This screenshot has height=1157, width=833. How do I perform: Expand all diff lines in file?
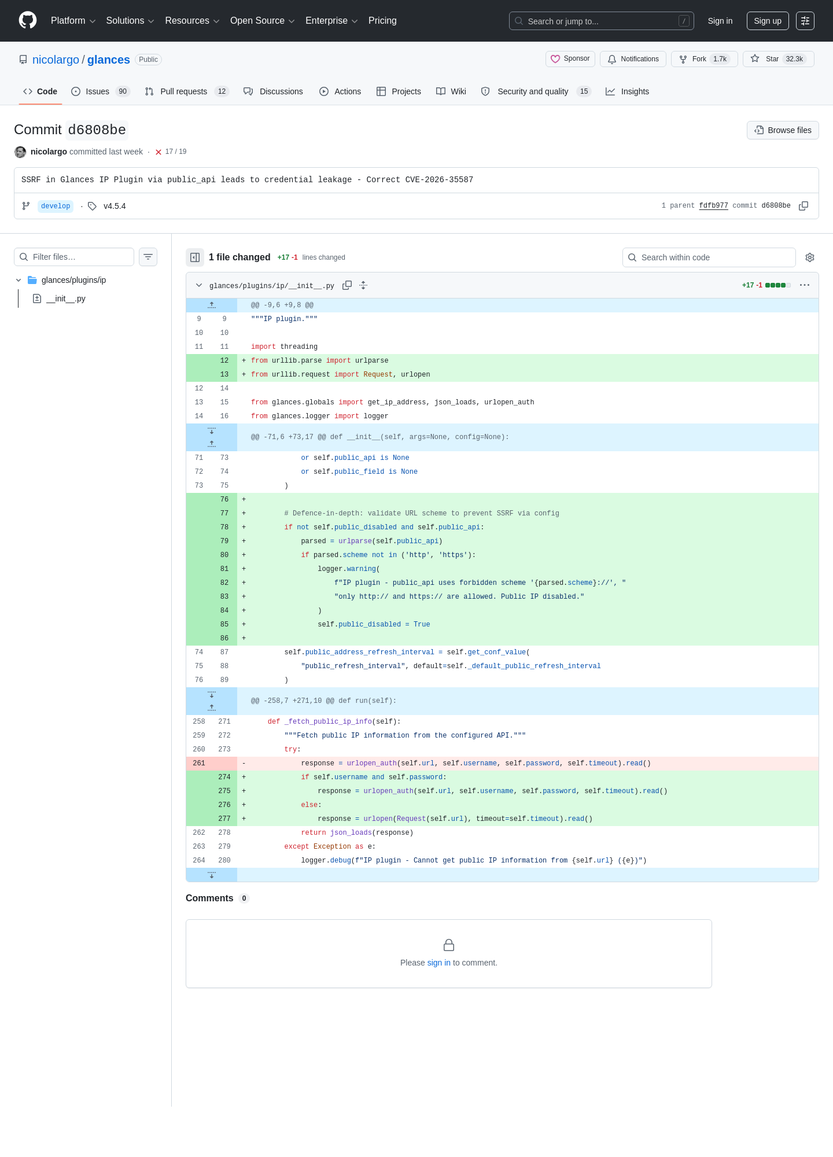363,285
